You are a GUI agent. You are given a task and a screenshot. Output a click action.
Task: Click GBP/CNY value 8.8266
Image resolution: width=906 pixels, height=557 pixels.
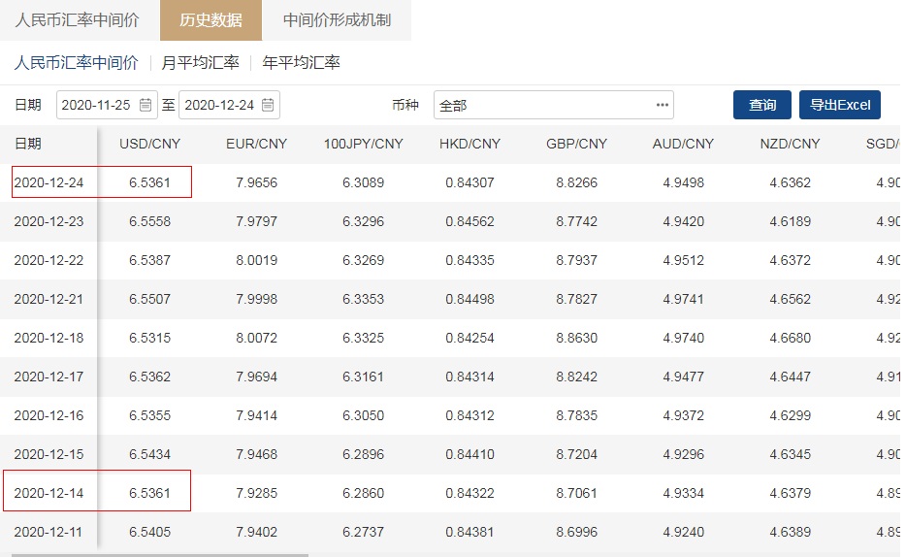(576, 182)
